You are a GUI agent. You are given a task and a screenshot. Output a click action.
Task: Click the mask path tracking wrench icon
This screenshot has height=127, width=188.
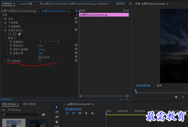(x=58, y=42)
